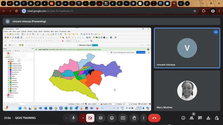This screenshot has width=223, height=125.
Task: Click Stop Sharing button
Action: (141, 52)
